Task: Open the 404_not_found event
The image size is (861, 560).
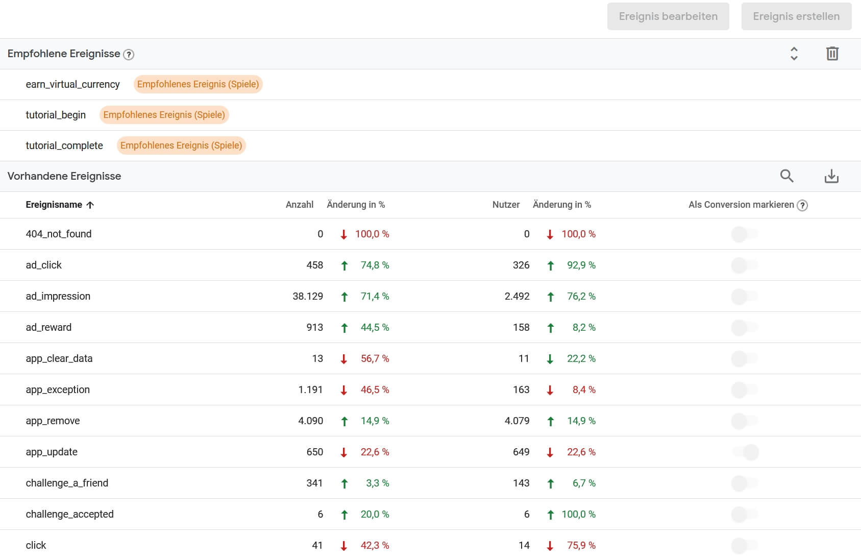Action: coord(59,234)
